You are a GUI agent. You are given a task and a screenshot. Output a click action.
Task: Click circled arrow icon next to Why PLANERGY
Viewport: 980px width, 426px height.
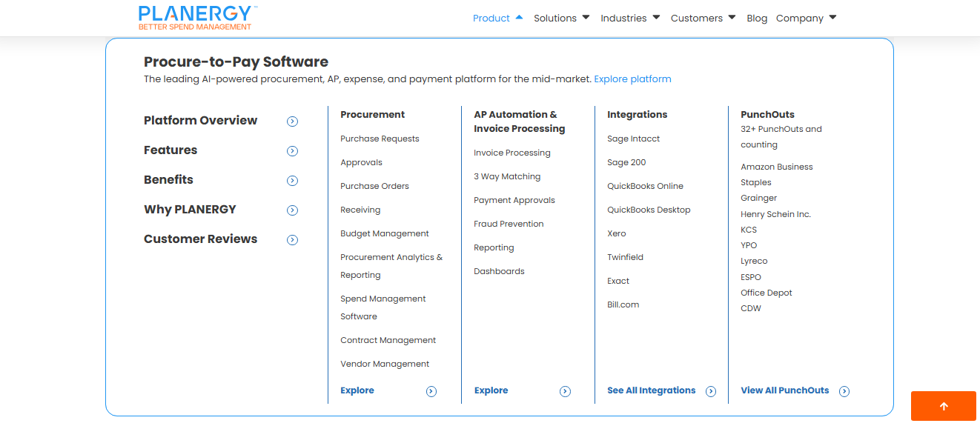(x=292, y=210)
